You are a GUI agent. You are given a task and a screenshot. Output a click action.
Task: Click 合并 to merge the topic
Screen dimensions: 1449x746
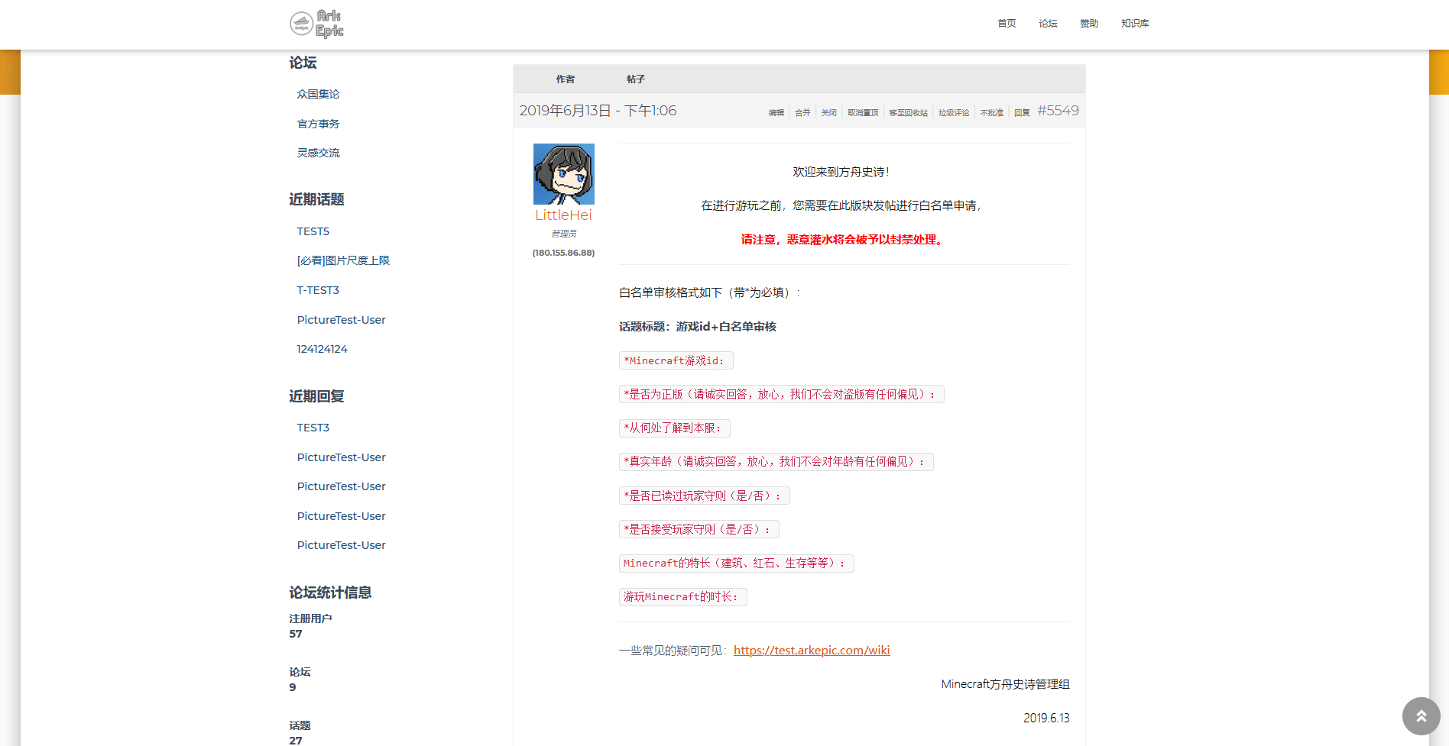tap(802, 113)
